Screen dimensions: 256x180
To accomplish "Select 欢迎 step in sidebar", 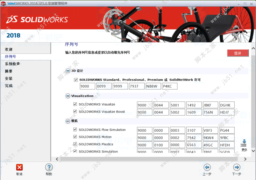I will point(9,49).
